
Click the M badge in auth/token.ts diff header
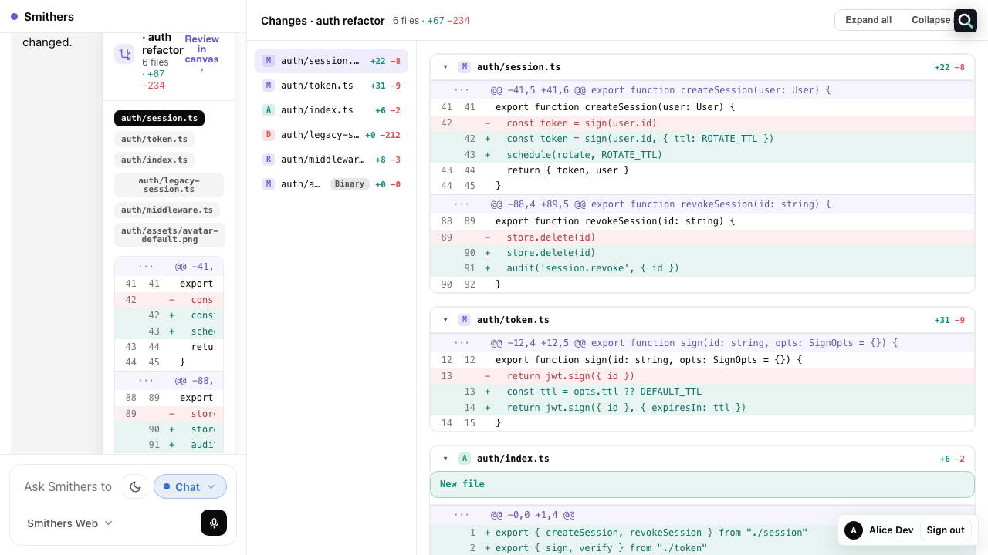(465, 320)
